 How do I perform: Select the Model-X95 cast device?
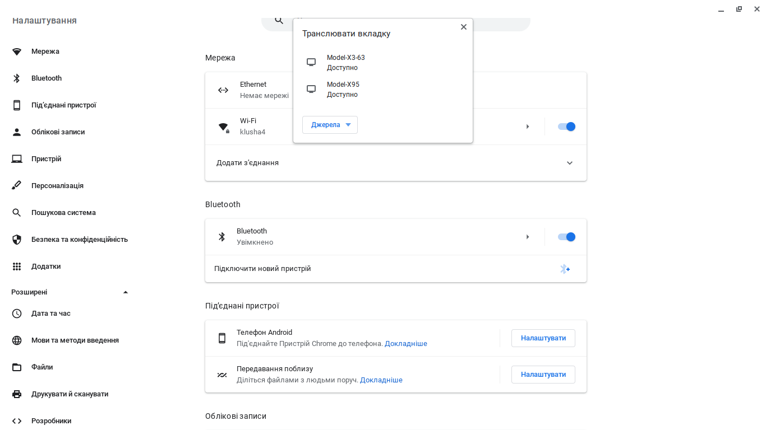click(343, 90)
